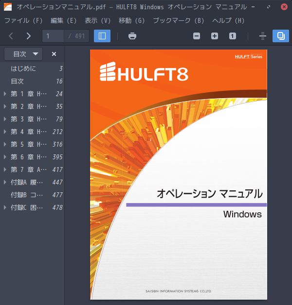Close the 目次 sidebar with X

click(54, 54)
